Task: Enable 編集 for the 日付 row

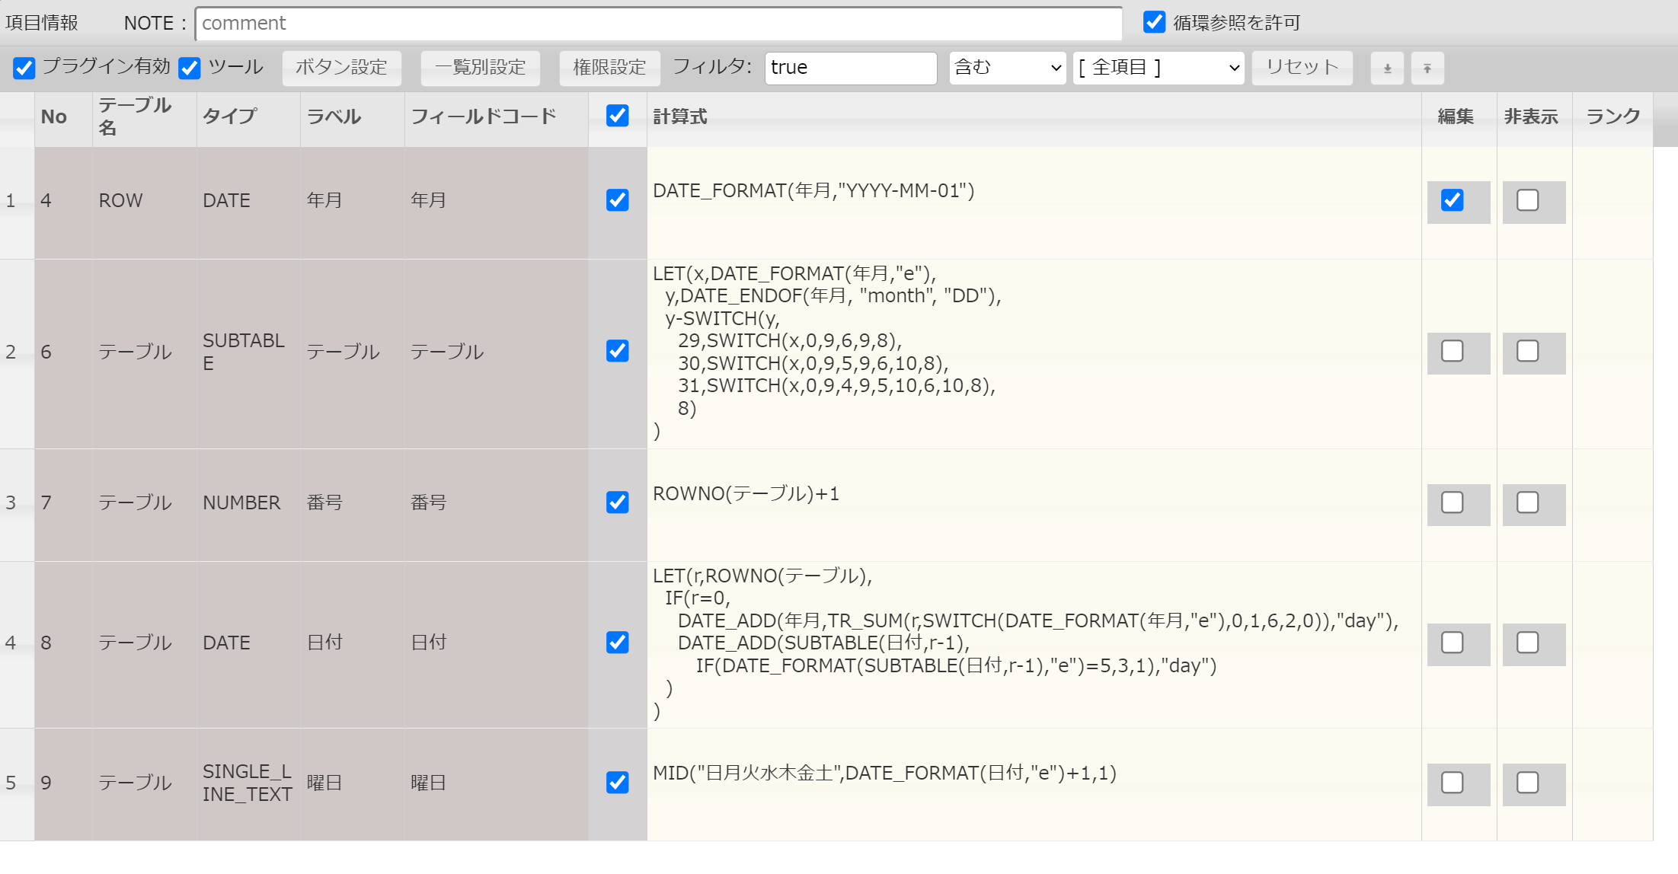Action: (1452, 643)
